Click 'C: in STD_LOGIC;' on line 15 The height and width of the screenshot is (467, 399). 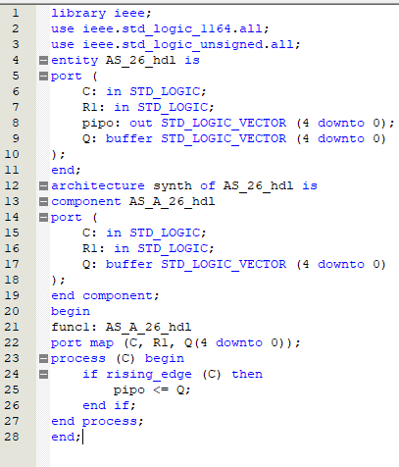[144, 233]
